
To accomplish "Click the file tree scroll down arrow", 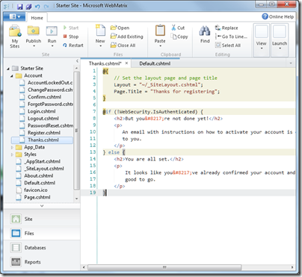I will coord(77,199).
